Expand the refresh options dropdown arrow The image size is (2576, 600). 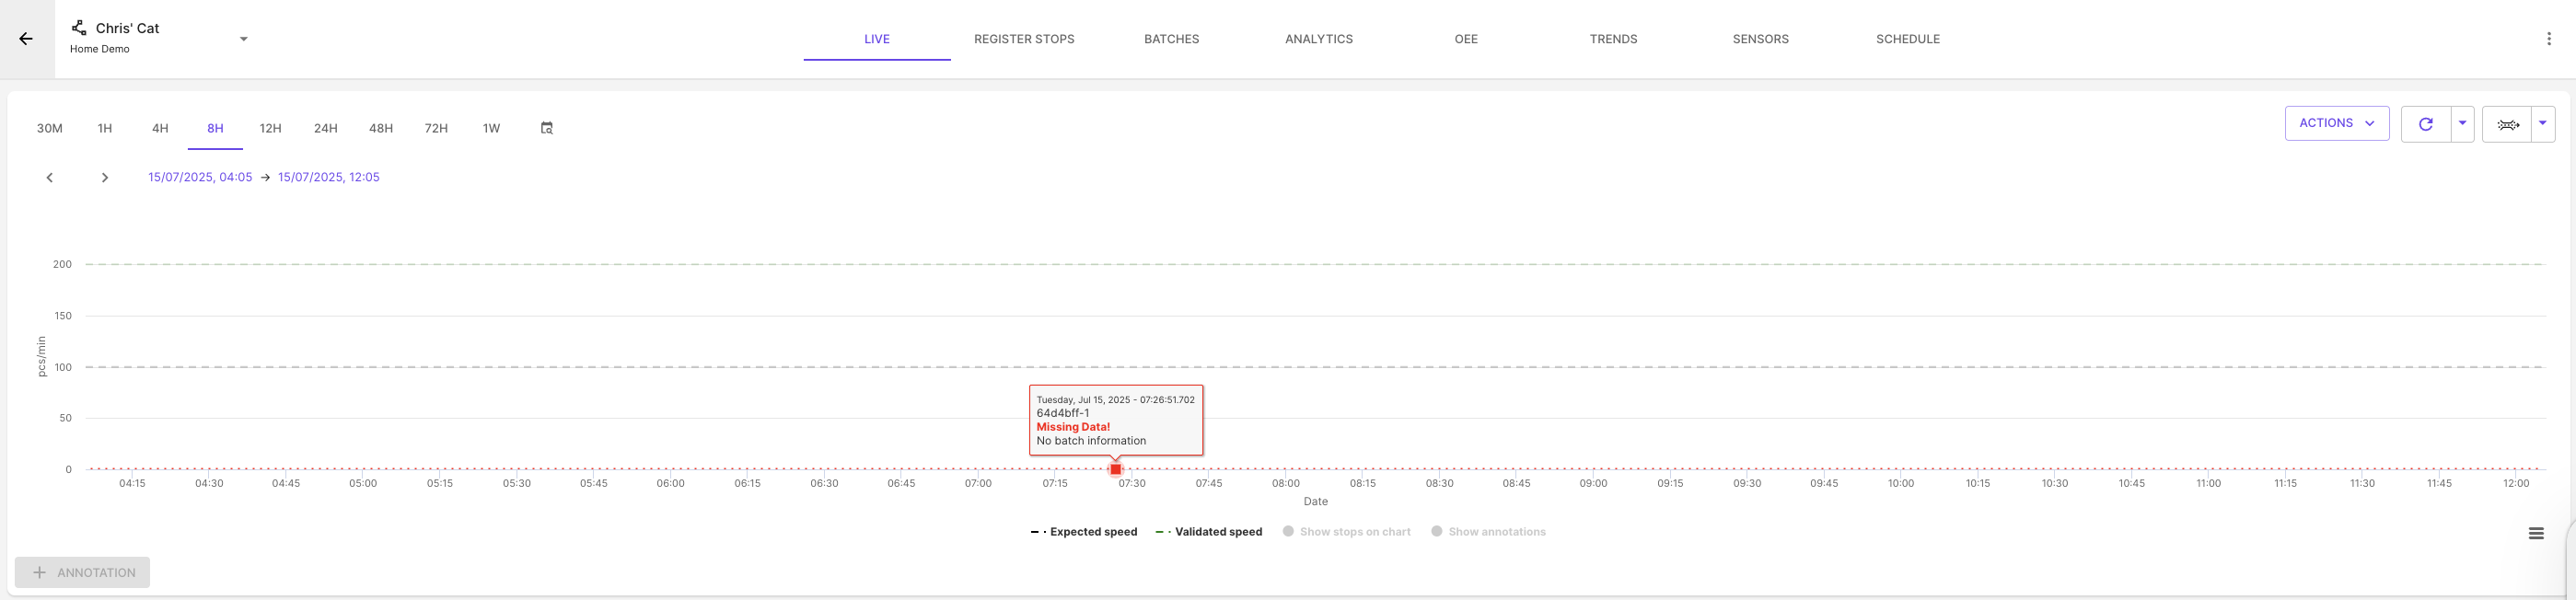(x=2462, y=124)
